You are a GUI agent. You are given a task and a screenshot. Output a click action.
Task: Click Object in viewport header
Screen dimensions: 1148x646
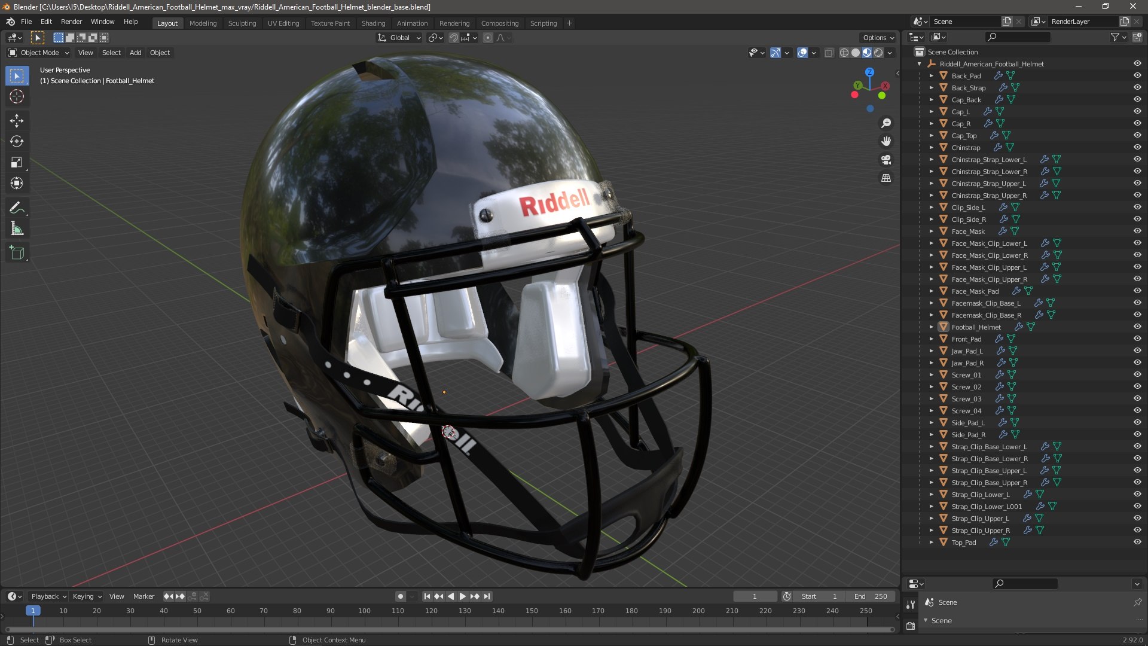pos(160,53)
